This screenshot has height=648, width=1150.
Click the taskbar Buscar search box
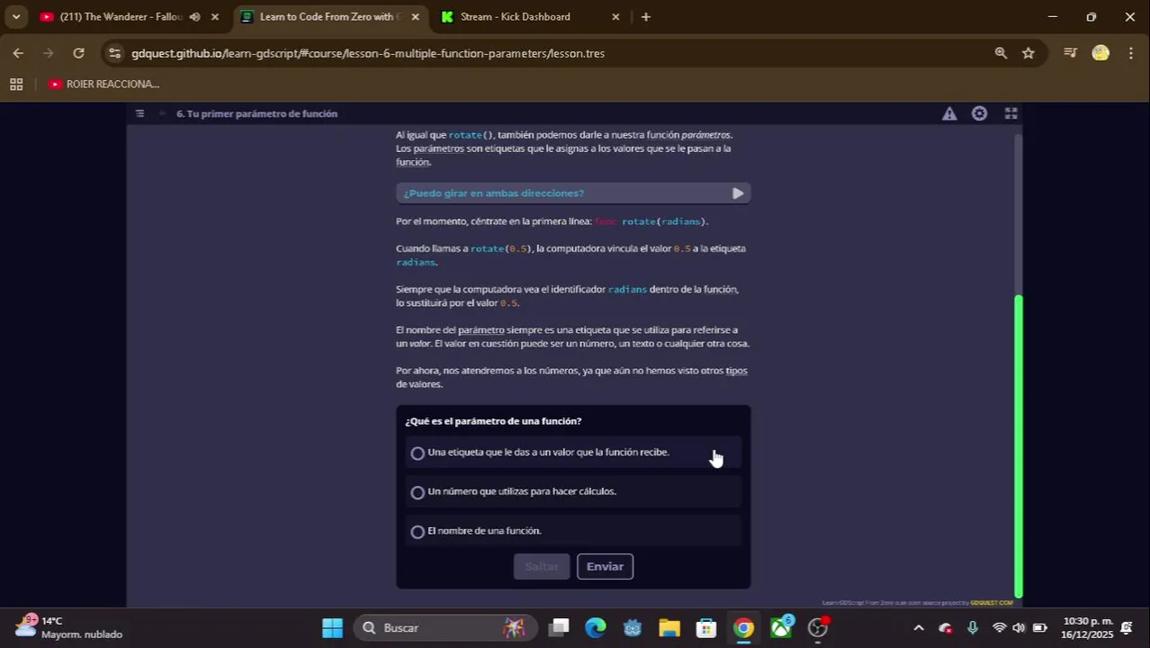click(445, 628)
